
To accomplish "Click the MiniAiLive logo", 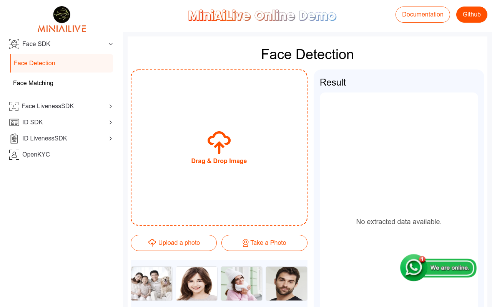I will tap(61, 19).
